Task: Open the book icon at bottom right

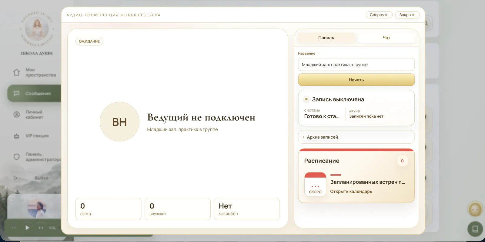Action: [475, 229]
